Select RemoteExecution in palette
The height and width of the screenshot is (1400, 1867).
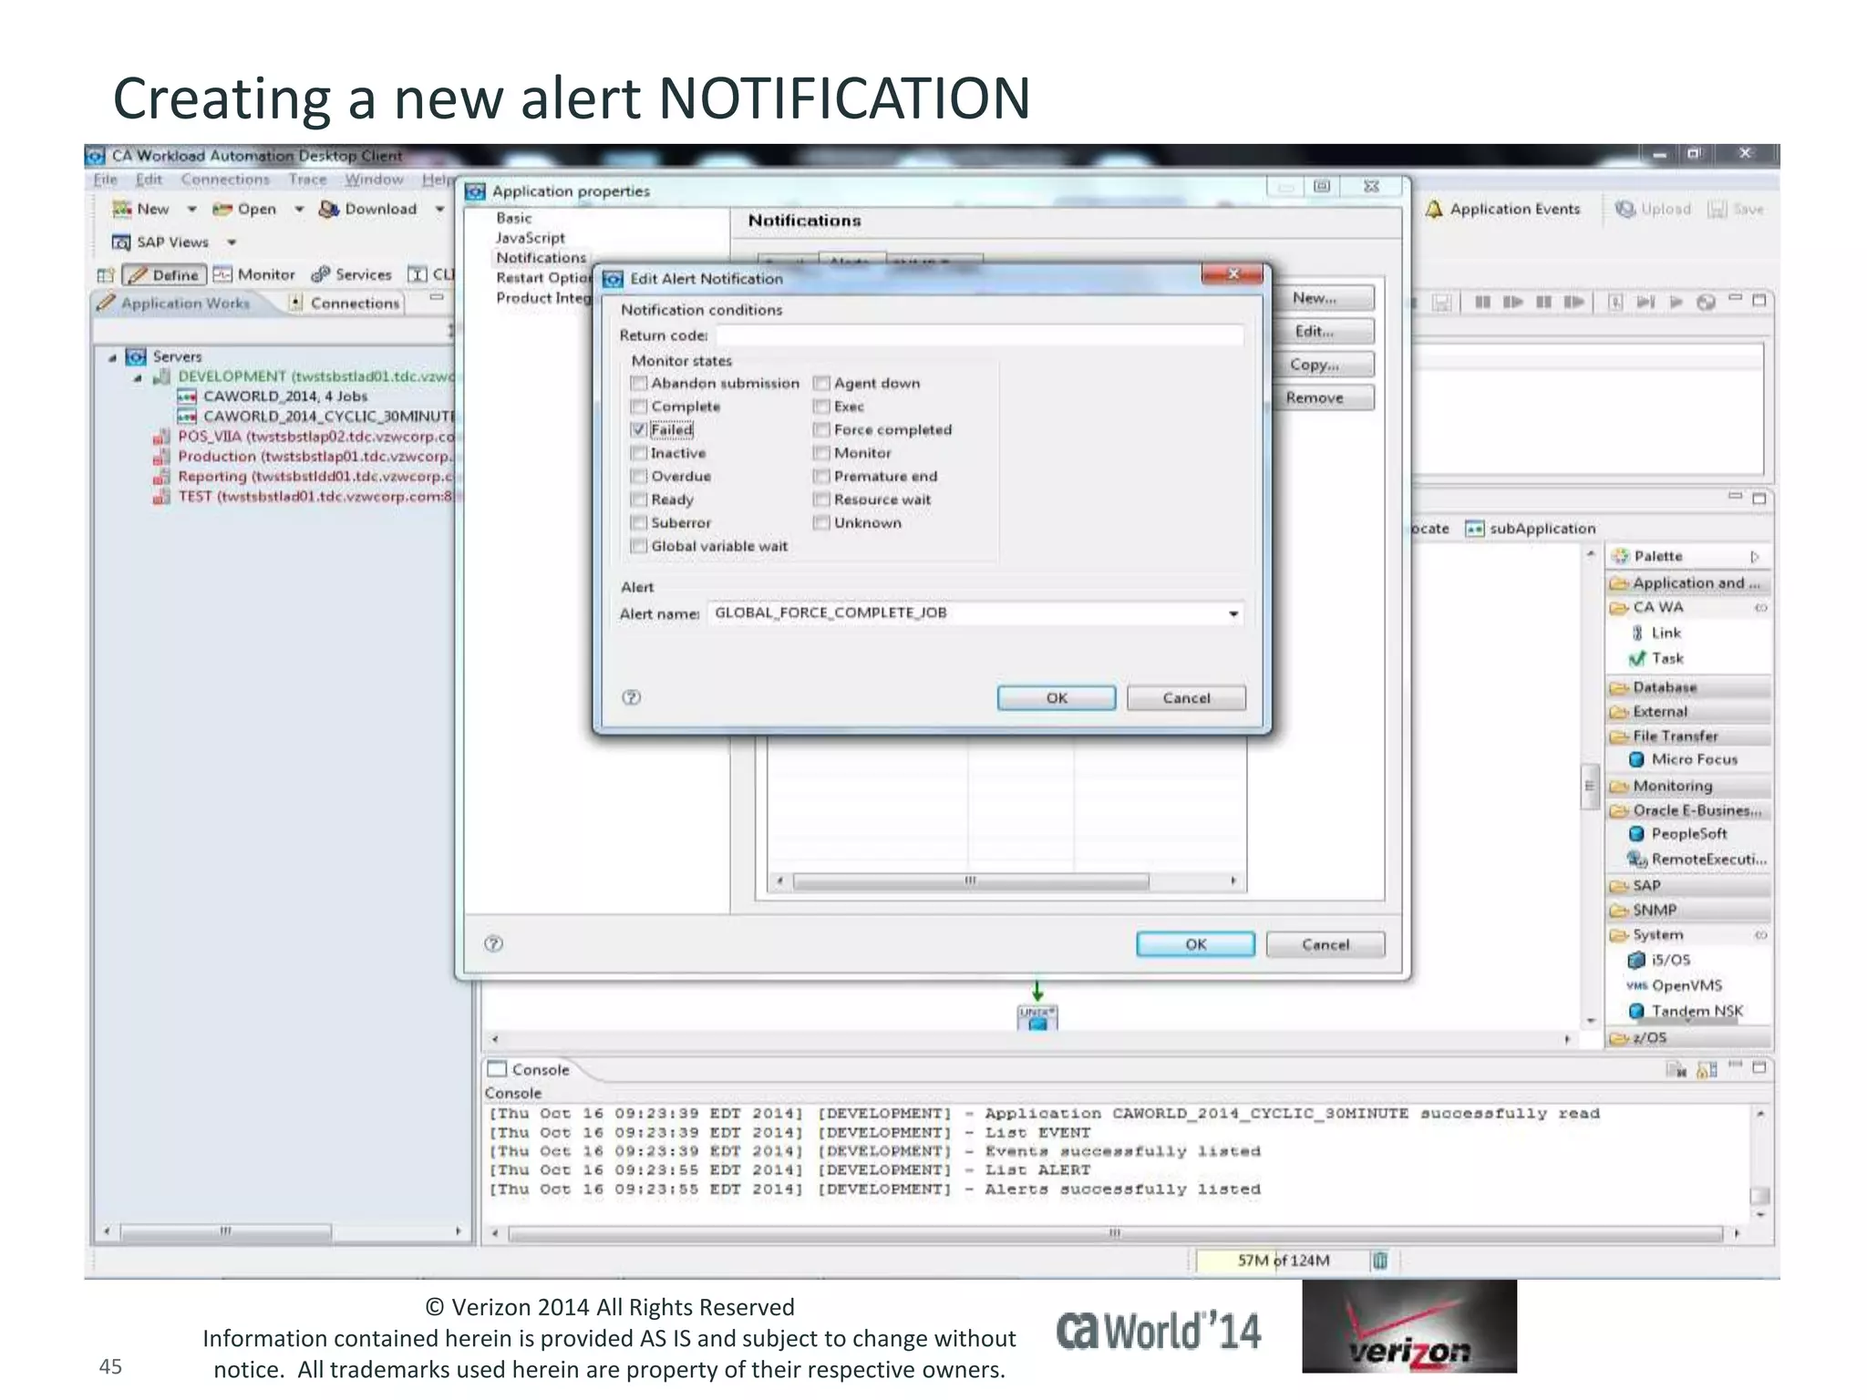tap(1697, 859)
